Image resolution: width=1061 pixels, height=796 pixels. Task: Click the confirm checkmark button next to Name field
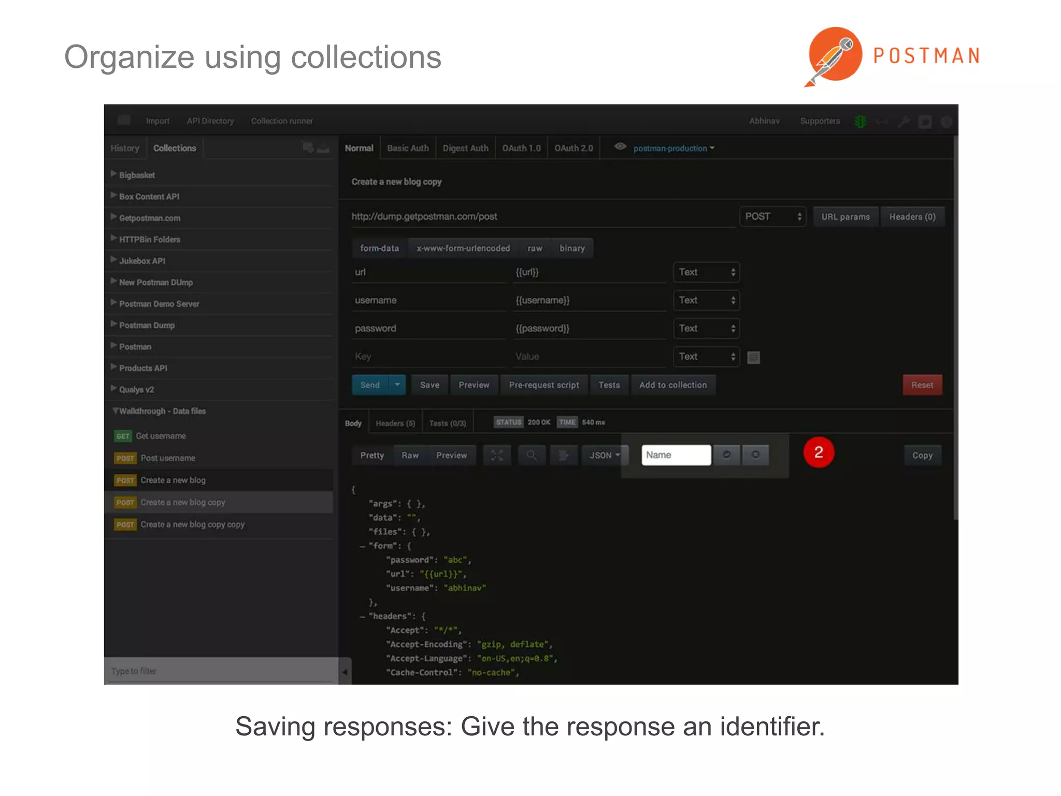(x=727, y=454)
